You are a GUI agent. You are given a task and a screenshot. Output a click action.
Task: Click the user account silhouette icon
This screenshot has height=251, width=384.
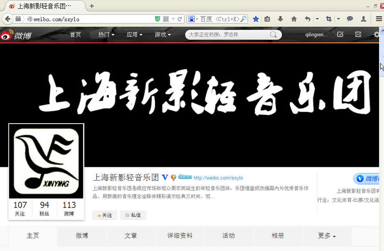[363, 19]
